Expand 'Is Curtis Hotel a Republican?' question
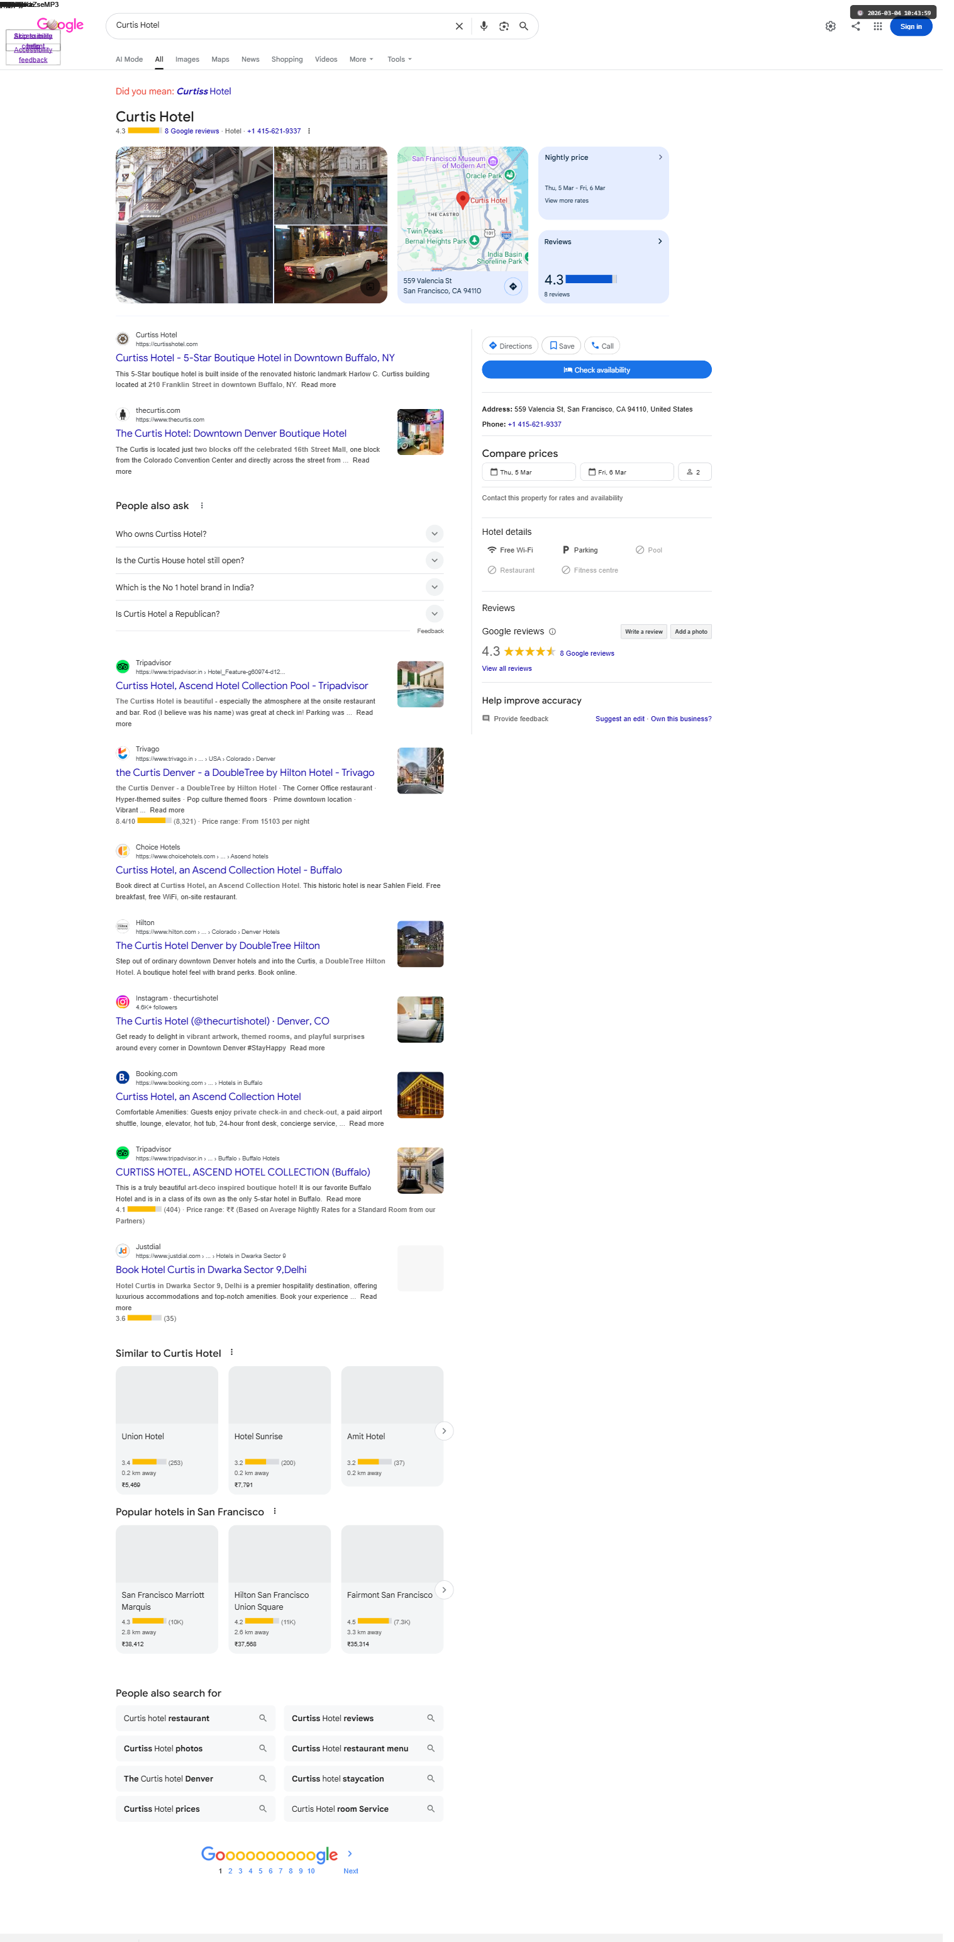 tap(280, 614)
